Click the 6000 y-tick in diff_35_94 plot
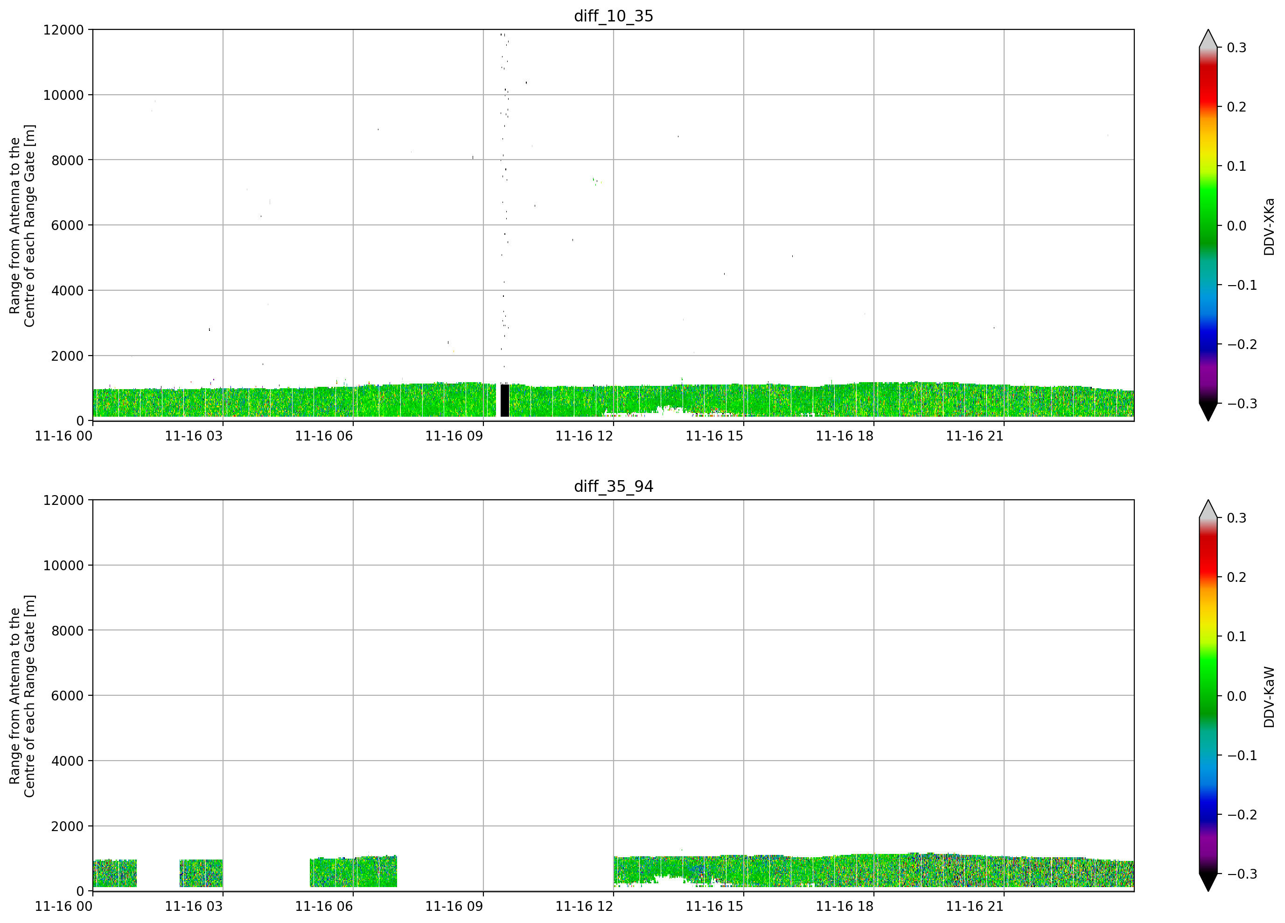Image resolution: width=1285 pixels, height=923 pixels. [67, 696]
